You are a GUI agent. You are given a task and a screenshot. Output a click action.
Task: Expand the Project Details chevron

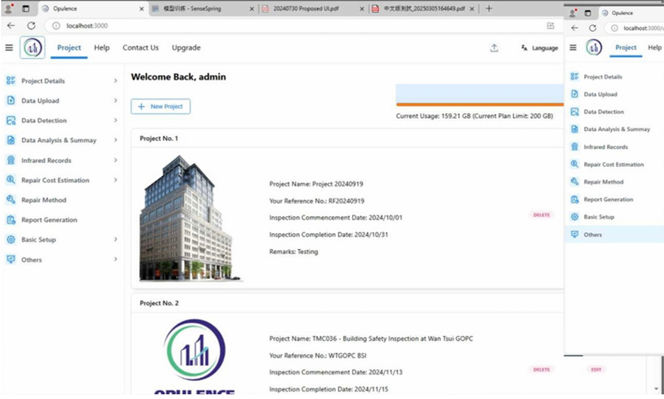[x=116, y=81]
